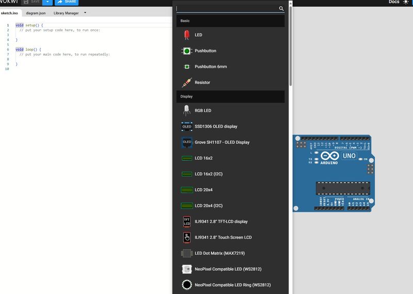Image resolution: width=413 pixels, height=294 pixels.
Task: Open the Save options dropdown arrow
Action: tap(47, 2)
